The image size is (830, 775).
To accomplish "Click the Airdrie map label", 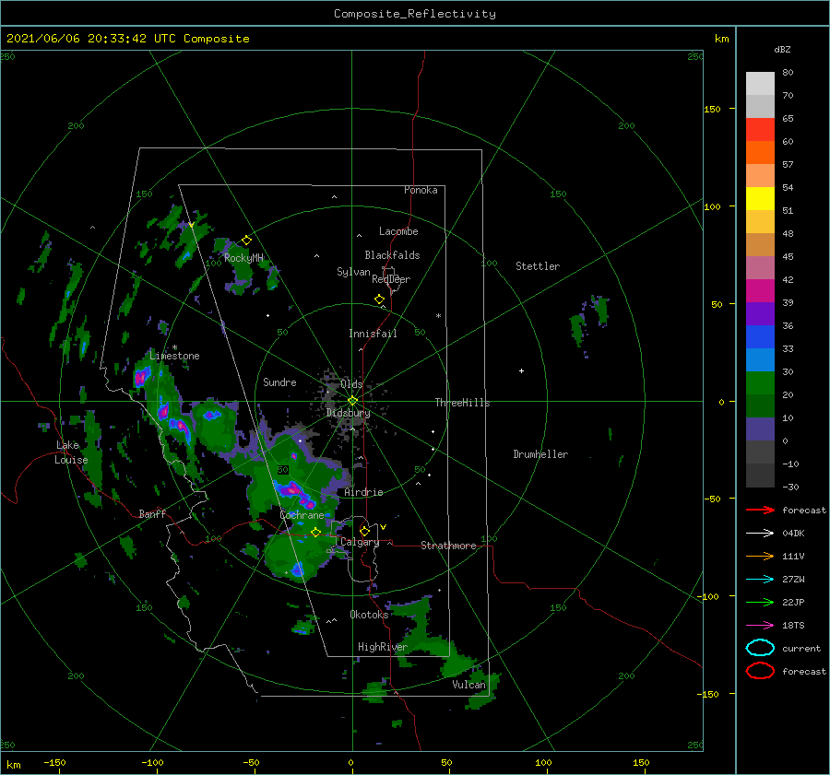I will click(363, 492).
